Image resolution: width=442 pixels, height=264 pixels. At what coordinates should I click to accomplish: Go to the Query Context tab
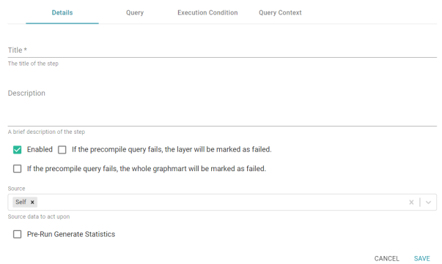click(x=280, y=12)
